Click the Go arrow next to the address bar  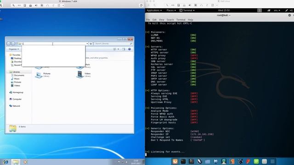(91, 44)
